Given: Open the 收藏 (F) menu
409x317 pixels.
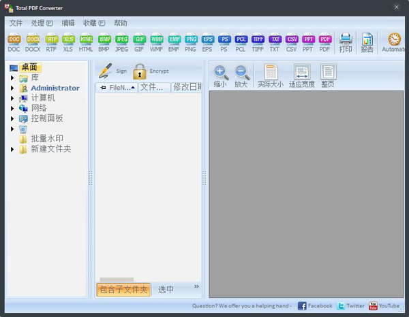Looking at the screenshot, I should point(94,23).
